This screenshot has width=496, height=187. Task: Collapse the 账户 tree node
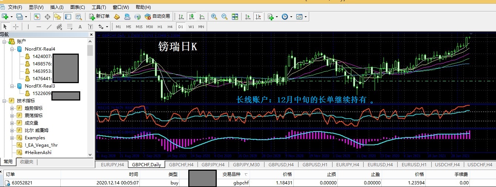[x=5, y=41]
